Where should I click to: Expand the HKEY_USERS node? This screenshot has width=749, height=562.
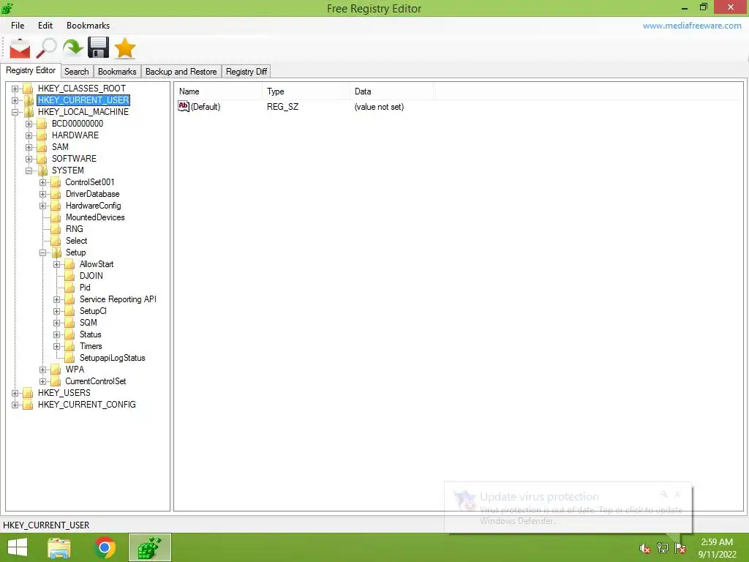(15, 393)
